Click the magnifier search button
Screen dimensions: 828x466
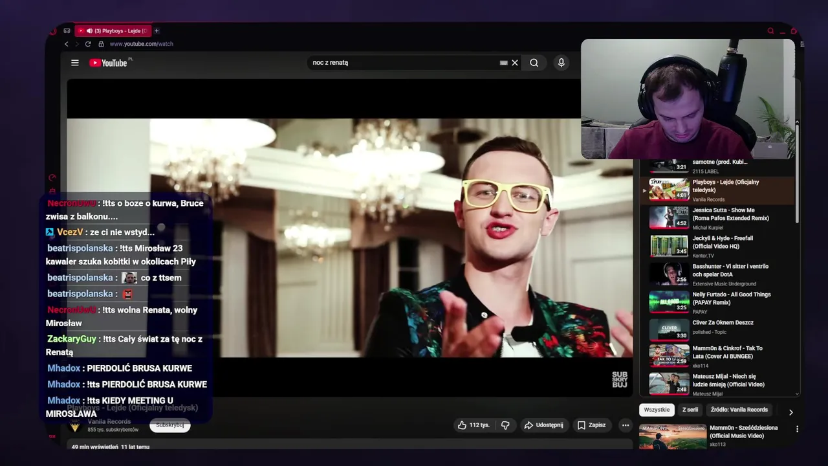[534, 63]
